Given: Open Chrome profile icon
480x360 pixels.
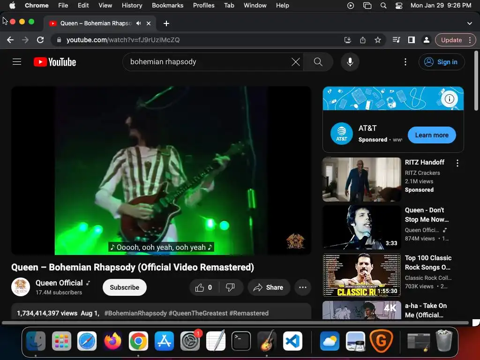Looking at the screenshot, I should [x=427, y=40].
